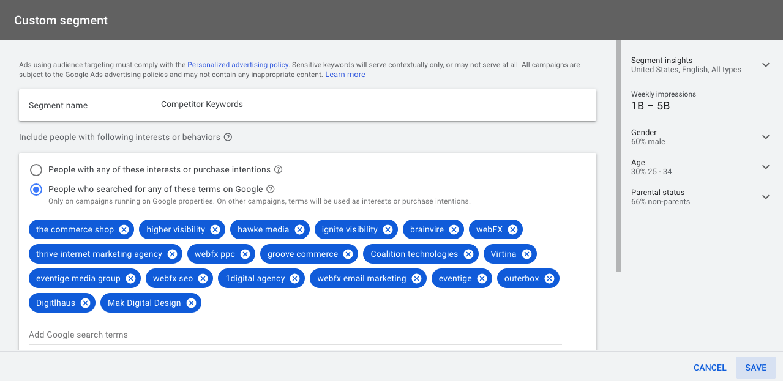The image size is (783, 381).
Task: Remove the 'eventige media group' chip
Action: (x=130, y=278)
